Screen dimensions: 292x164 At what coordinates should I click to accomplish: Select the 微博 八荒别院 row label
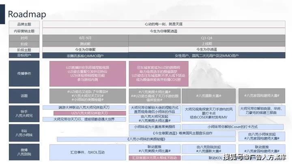click(24, 152)
